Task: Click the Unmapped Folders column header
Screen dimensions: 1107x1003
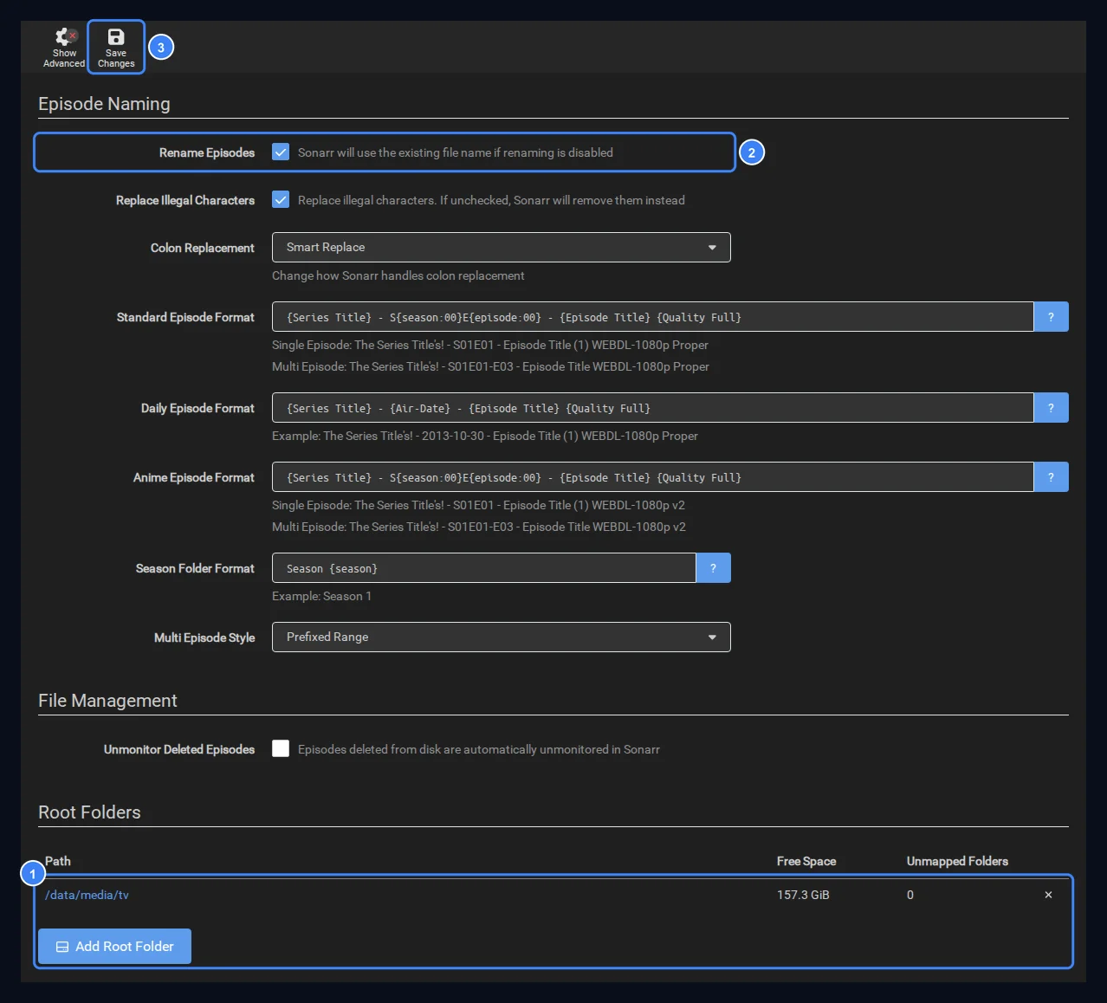Action: [957, 861]
